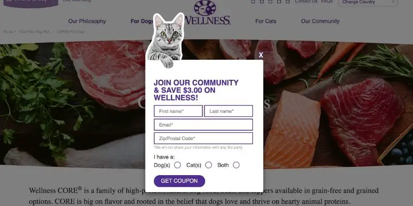Viewport: 413px width, 206px height.
Task: Open the Our Philosophy menu
Action: 87,21
